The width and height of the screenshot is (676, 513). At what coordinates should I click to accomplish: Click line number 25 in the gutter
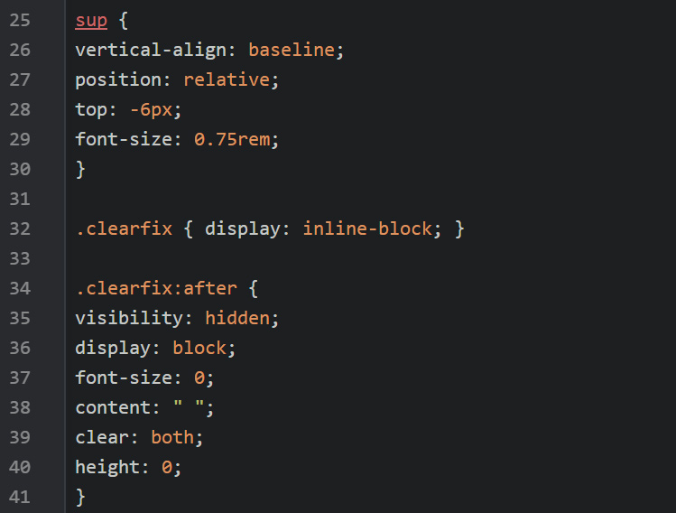click(20, 20)
